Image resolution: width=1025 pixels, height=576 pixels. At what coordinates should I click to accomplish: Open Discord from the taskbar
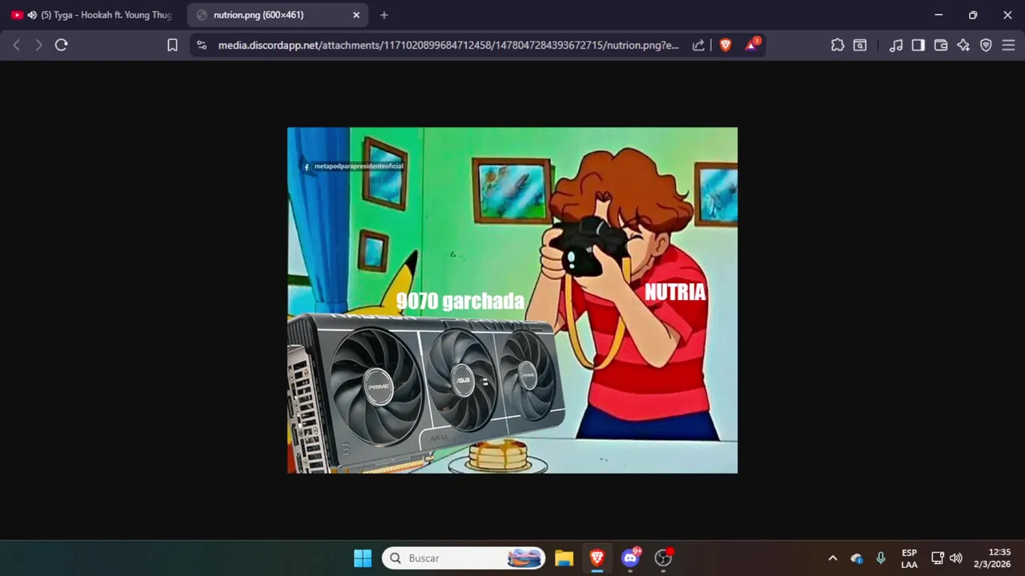631,558
